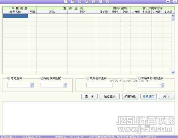Viewport: 178px width, 138px height.
Task: Select the highlighted first cell in 线路名称 column
Action: point(15,16)
